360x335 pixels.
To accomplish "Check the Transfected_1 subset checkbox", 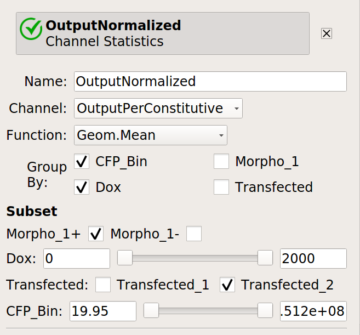I will coord(103,285).
